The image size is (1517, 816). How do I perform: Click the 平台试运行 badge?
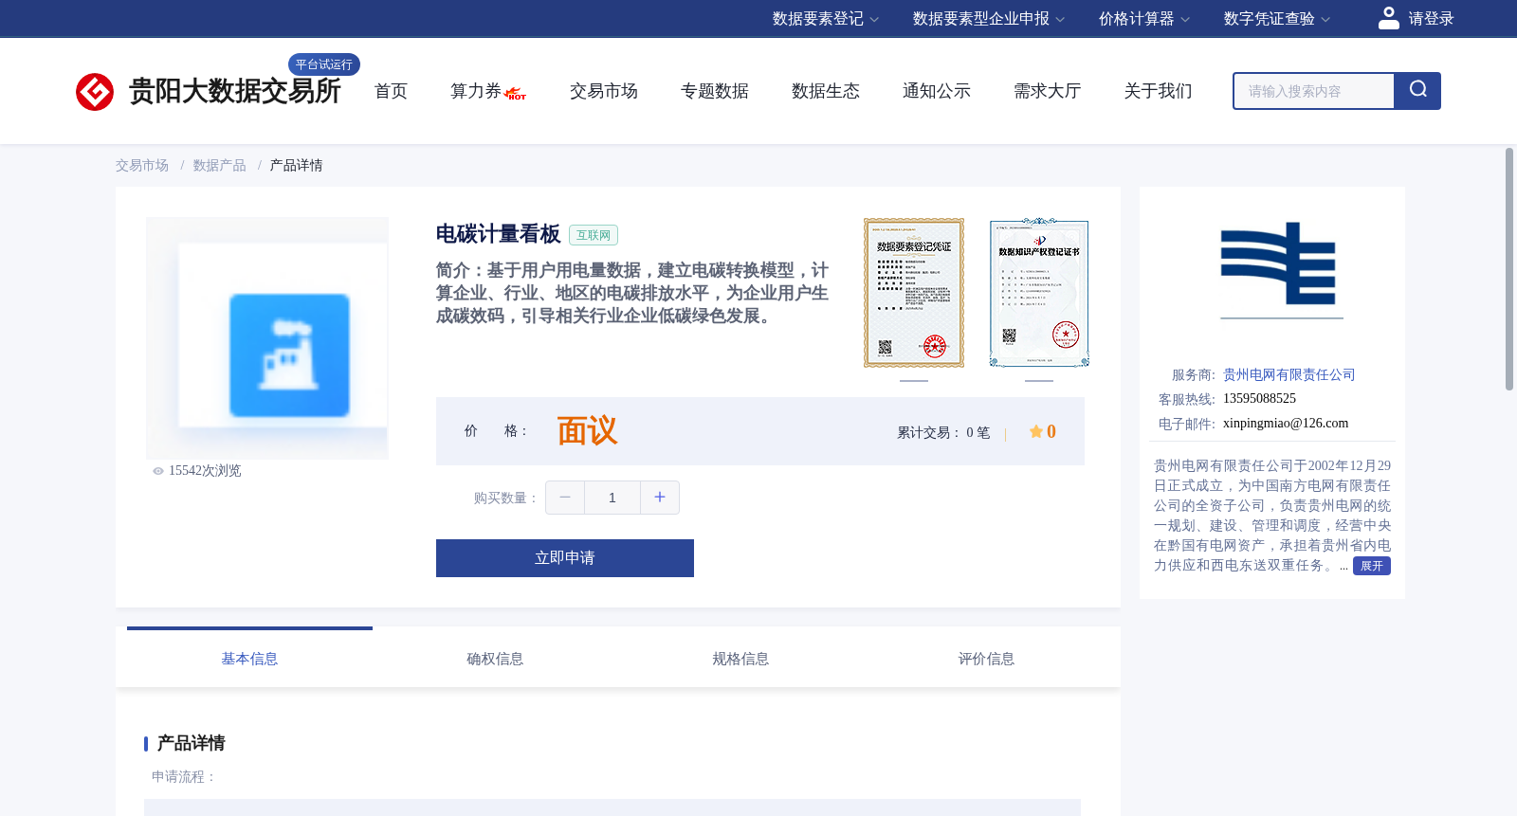coord(324,64)
